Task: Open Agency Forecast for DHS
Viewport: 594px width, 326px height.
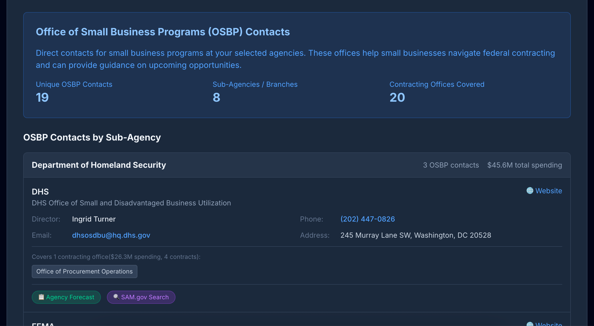Action: (x=66, y=297)
